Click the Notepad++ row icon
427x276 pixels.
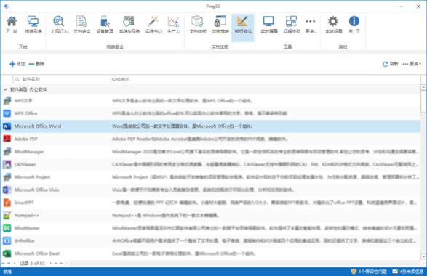pos(7,215)
